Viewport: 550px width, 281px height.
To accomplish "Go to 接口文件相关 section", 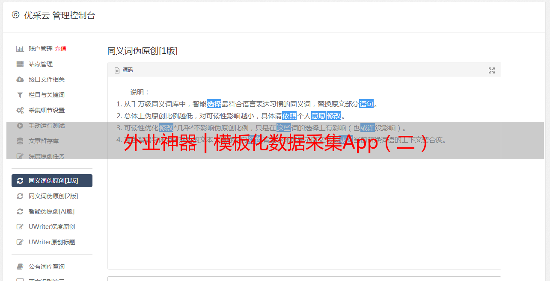I will point(47,79).
